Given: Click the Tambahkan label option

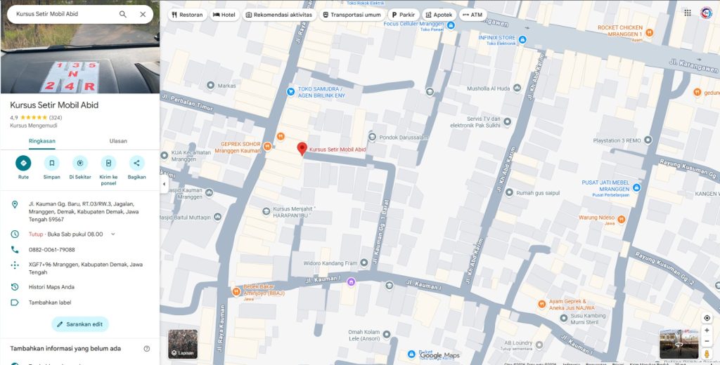Looking at the screenshot, I should [x=49, y=303].
